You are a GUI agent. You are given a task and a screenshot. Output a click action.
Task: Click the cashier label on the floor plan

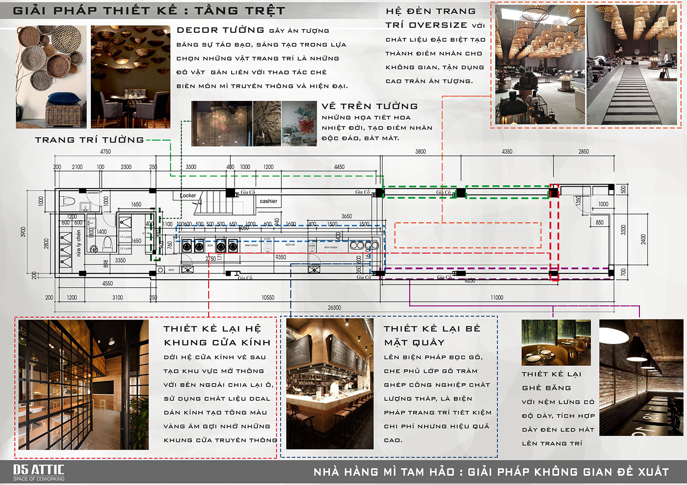pos(268,201)
